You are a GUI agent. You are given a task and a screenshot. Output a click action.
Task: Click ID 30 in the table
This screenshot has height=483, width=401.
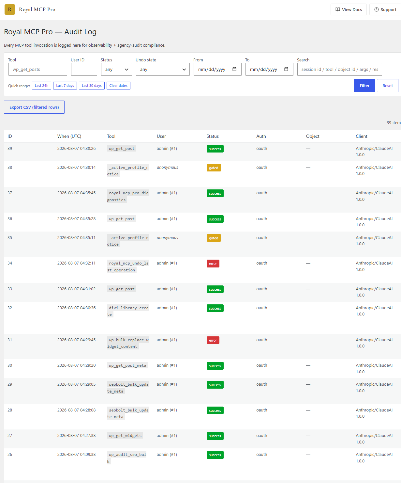coord(10,365)
